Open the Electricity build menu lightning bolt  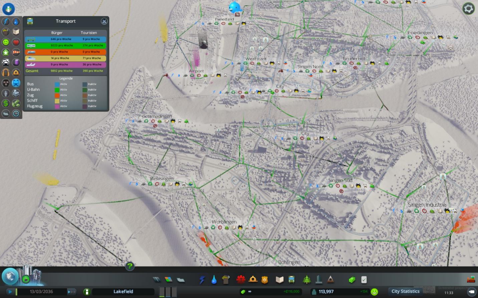click(x=202, y=280)
